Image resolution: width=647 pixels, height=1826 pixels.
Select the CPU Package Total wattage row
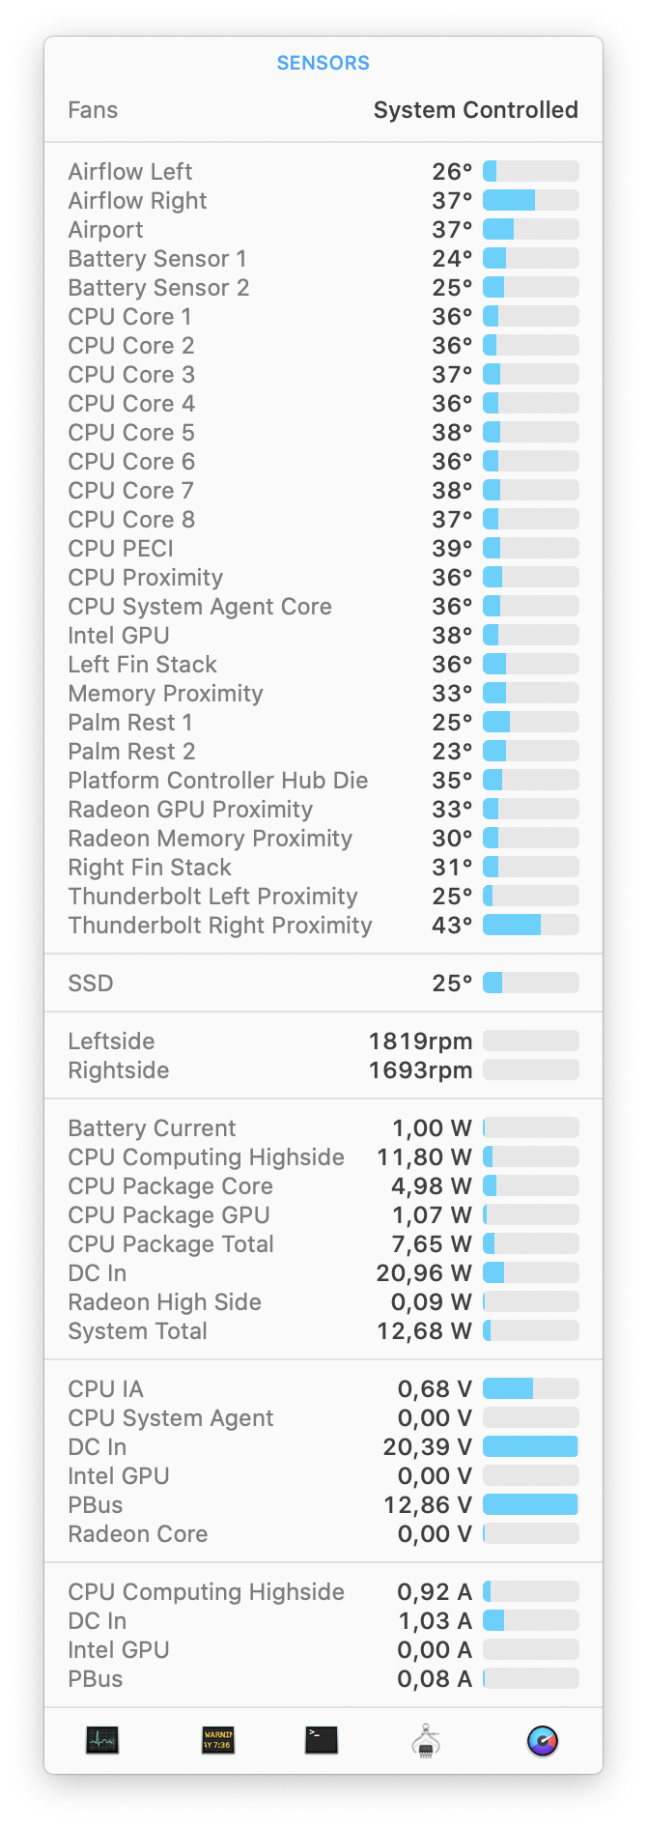(171, 1244)
